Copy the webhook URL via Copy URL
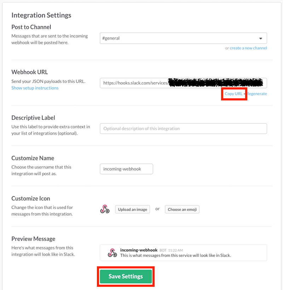This screenshot has height=290, width=283. [x=233, y=94]
